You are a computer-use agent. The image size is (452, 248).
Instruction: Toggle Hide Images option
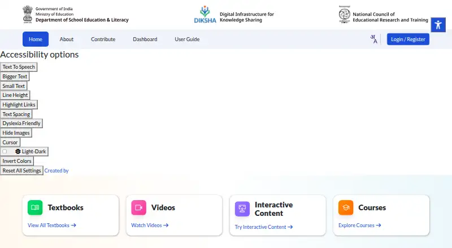[x=16, y=133]
